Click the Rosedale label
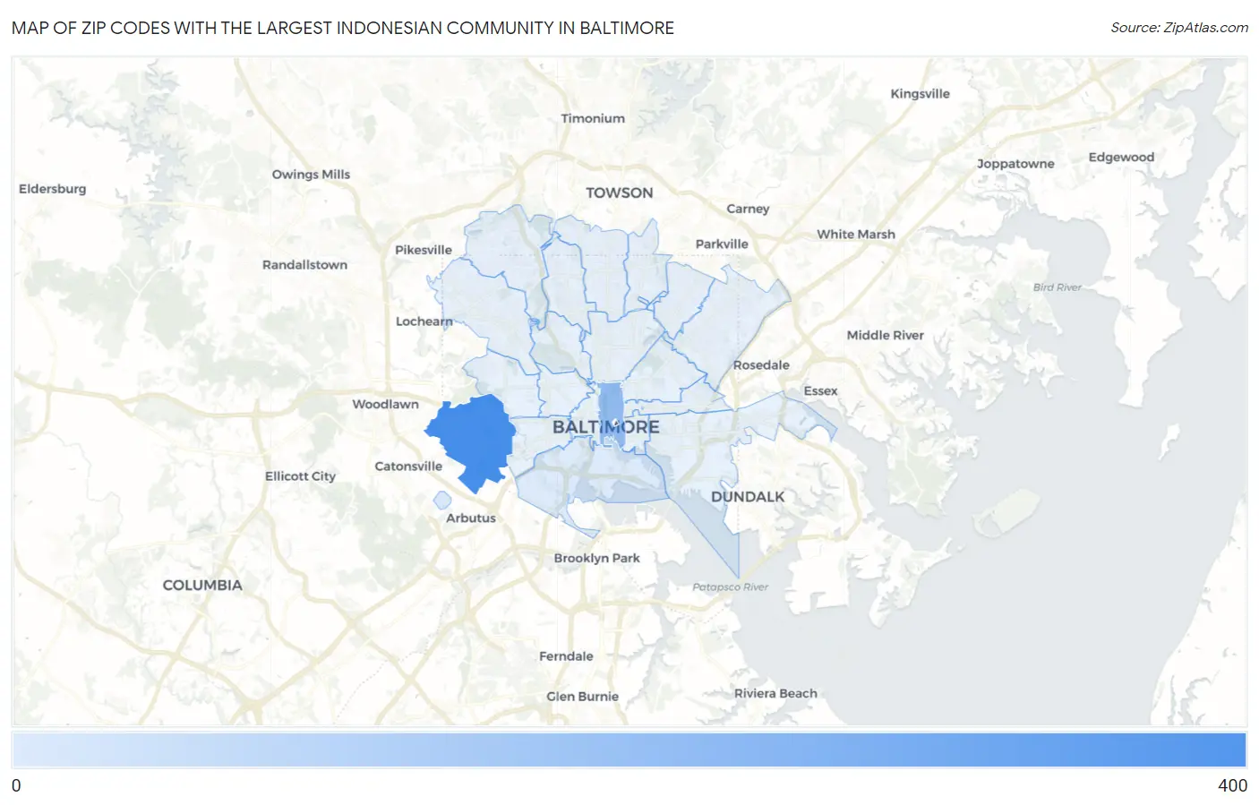Viewport: 1259px width, 805px height. coord(761,365)
